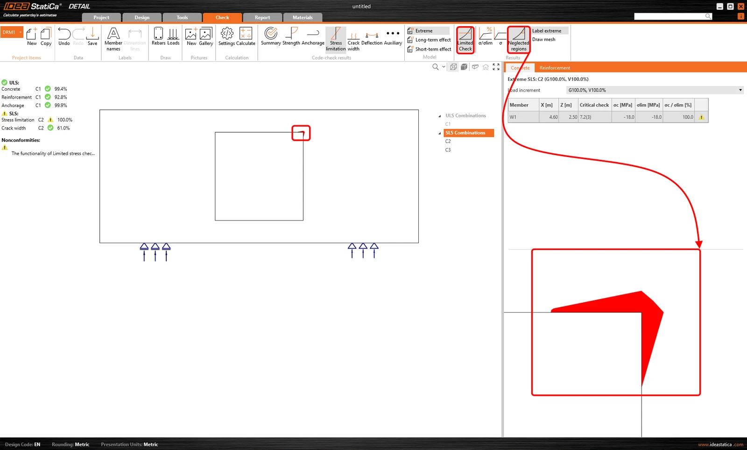747x450 pixels.
Task: Visit the www.ideastatica.com link
Action: coord(720,444)
